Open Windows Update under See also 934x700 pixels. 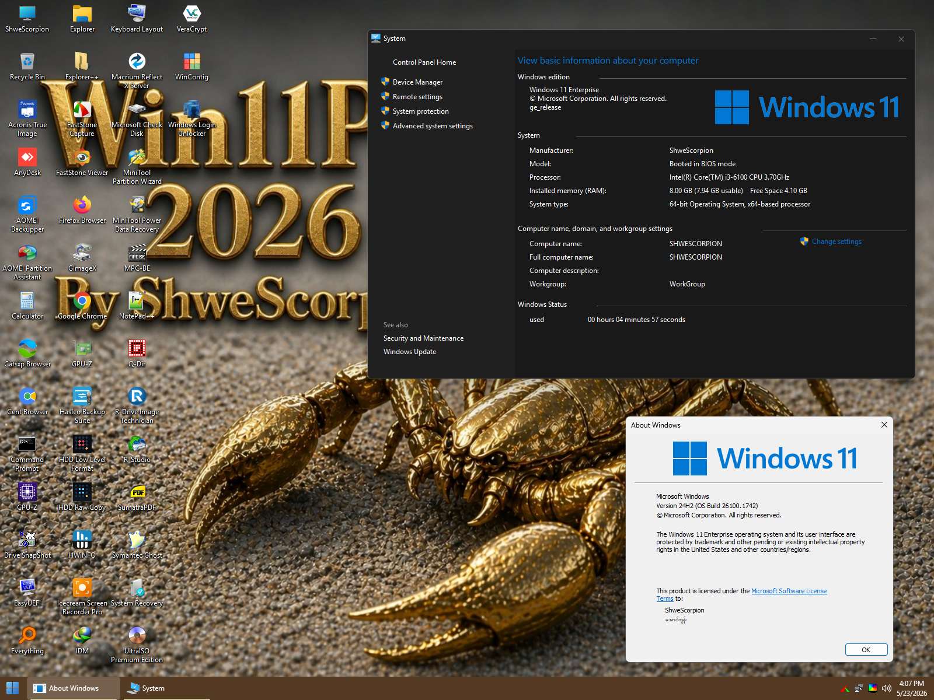click(410, 352)
